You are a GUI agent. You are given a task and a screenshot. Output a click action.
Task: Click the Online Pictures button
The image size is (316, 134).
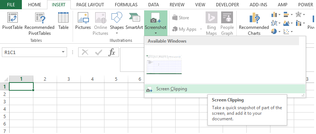pyautogui.click(x=100, y=24)
